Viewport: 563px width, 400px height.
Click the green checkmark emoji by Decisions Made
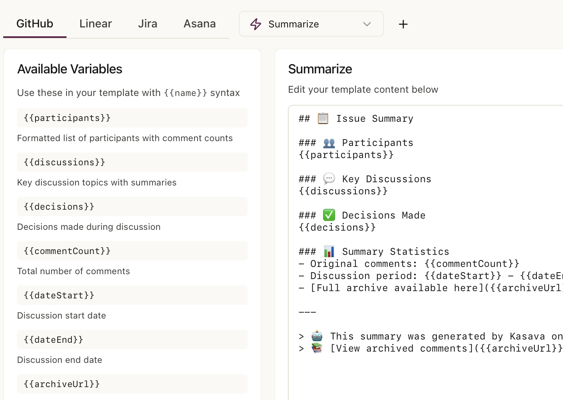pyautogui.click(x=329, y=215)
